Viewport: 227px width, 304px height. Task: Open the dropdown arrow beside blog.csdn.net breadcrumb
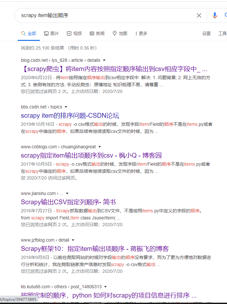point(104,60)
